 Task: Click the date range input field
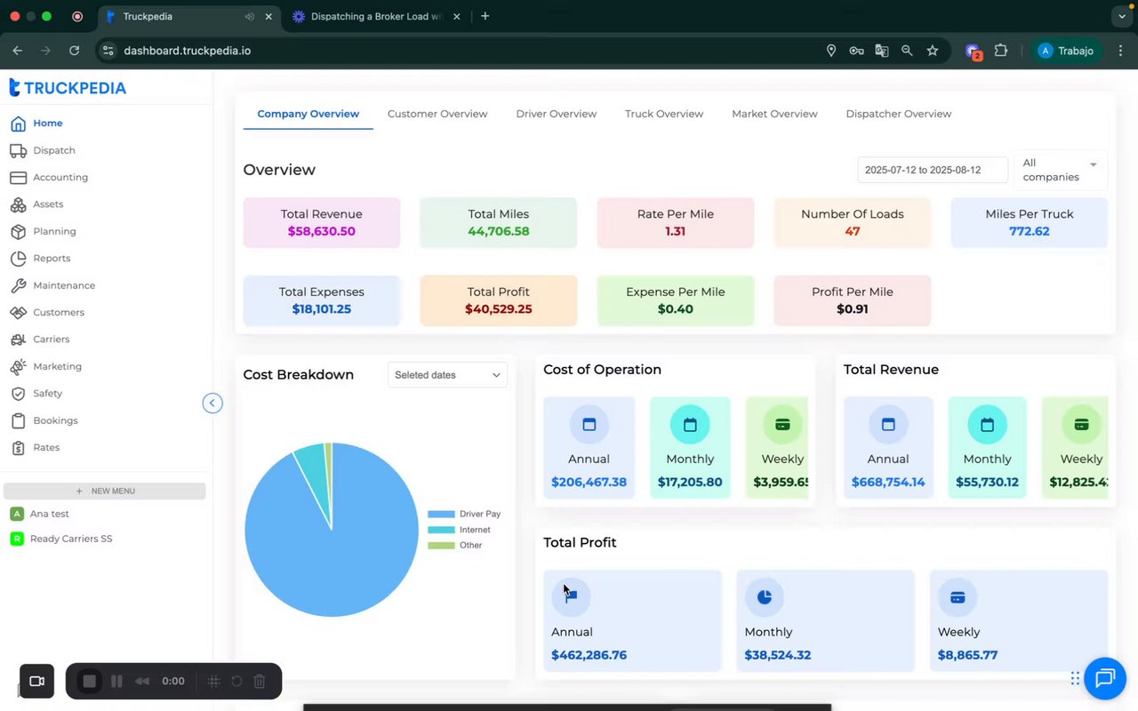point(933,170)
